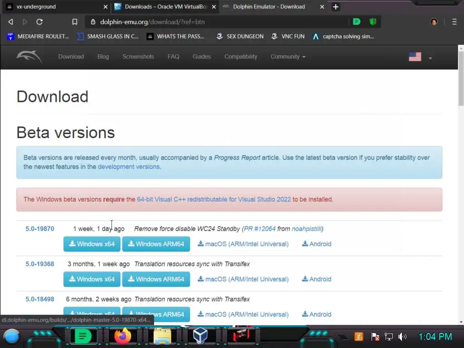Open the US flag language selector

(420, 57)
